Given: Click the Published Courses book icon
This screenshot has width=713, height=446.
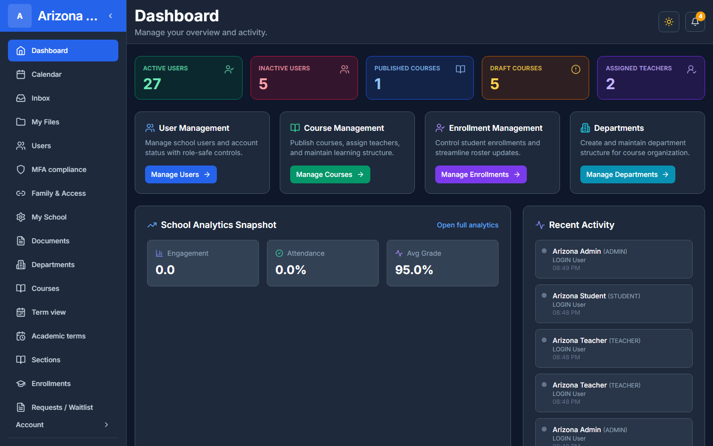Looking at the screenshot, I should [x=460, y=69].
